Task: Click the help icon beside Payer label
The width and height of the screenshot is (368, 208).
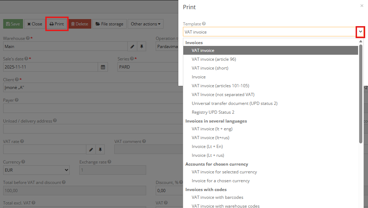Action: point(17,100)
